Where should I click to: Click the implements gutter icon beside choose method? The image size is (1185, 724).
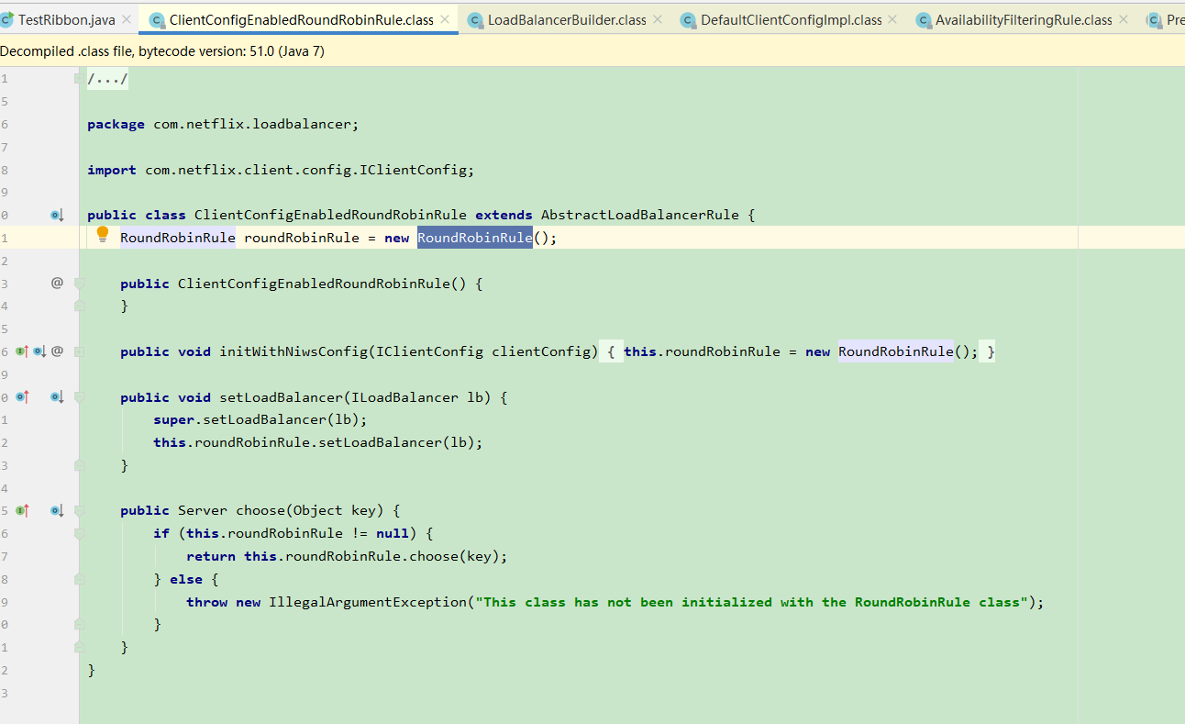point(23,510)
